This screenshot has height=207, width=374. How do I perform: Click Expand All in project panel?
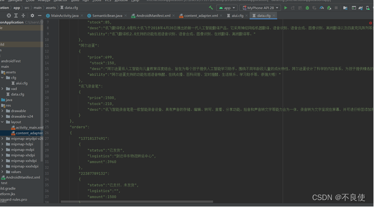click(16, 15)
